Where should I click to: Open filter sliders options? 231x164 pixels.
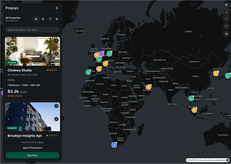click(57, 19)
